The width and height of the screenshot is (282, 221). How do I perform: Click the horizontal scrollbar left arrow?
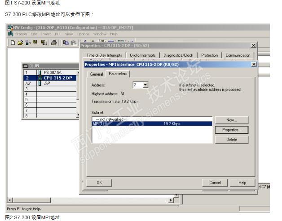point(10,200)
